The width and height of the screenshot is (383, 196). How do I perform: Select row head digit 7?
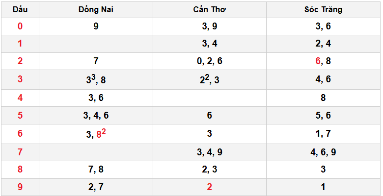[x=20, y=152]
